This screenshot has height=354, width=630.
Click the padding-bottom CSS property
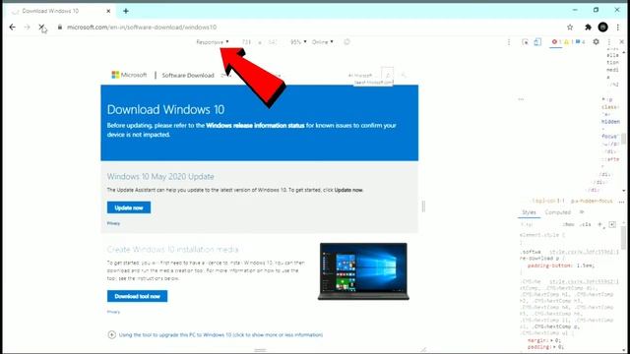click(549, 265)
